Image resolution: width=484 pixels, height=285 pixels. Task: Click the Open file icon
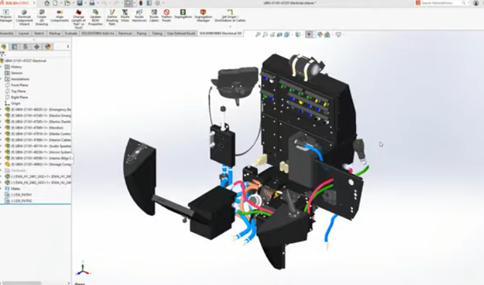click(x=67, y=3)
